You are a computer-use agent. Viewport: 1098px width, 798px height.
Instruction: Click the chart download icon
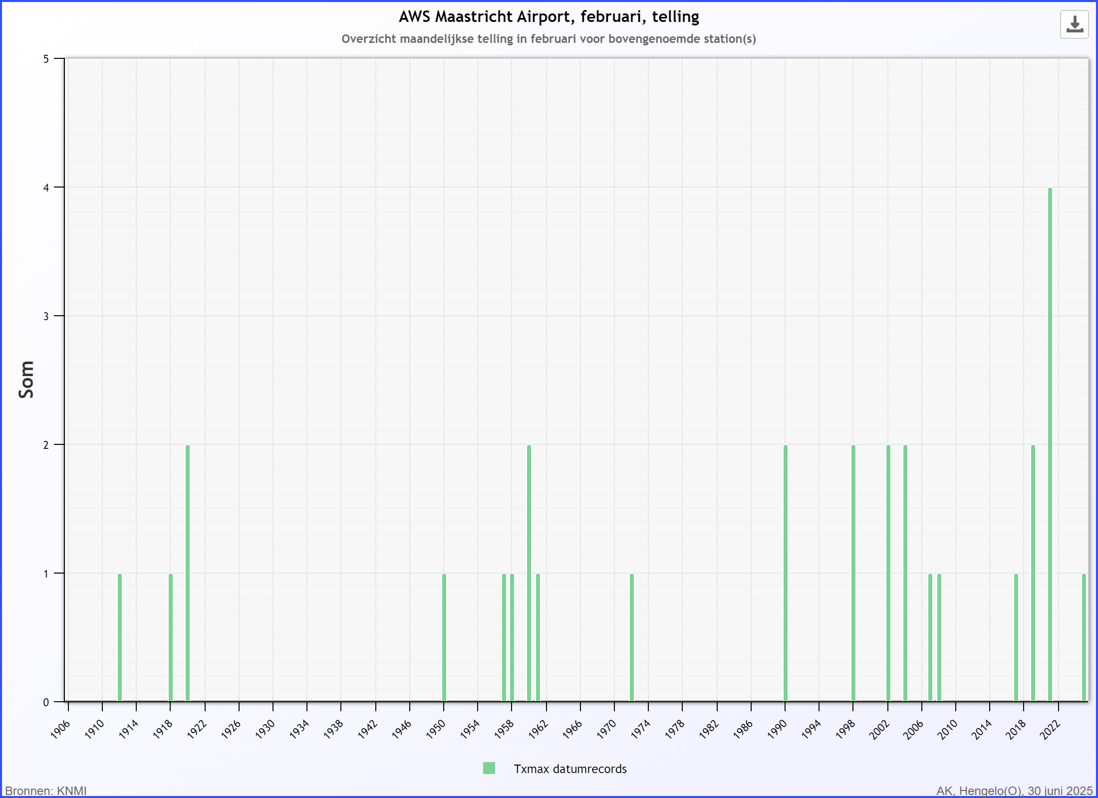pyautogui.click(x=1074, y=24)
